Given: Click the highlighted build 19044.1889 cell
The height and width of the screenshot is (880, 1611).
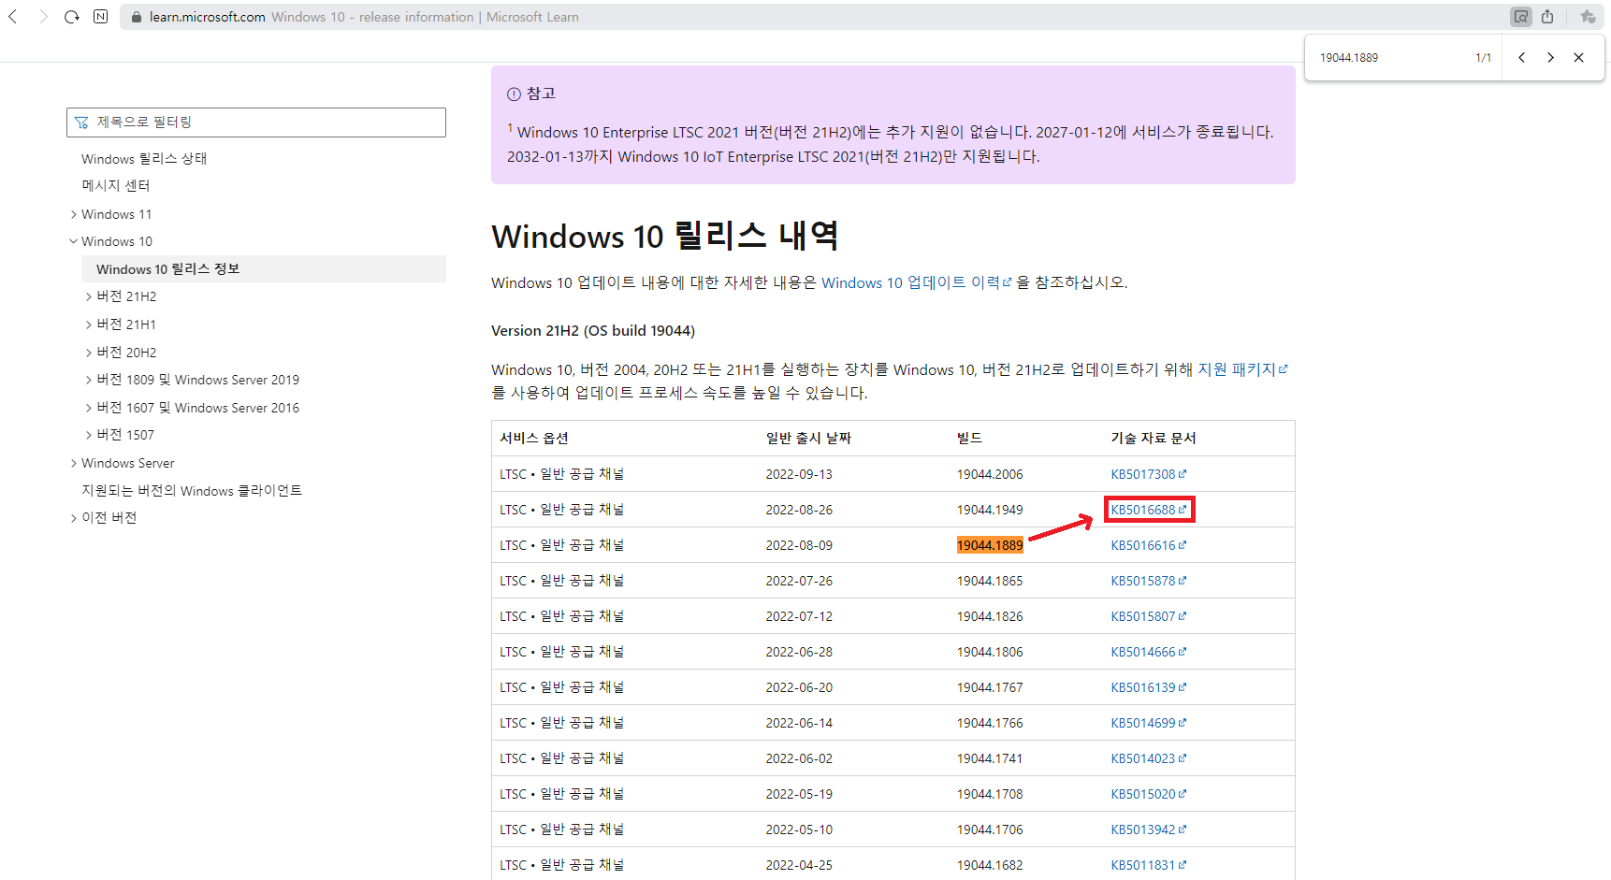Looking at the screenshot, I should [x=990, y=545].
